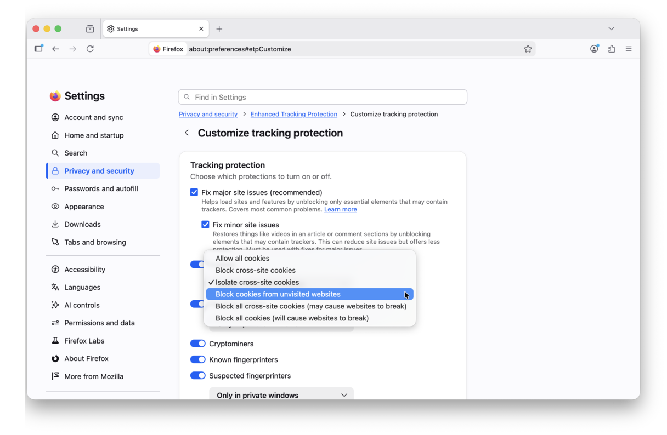Uncheck Fix major site issues checkbox

[x=194, y=192]
